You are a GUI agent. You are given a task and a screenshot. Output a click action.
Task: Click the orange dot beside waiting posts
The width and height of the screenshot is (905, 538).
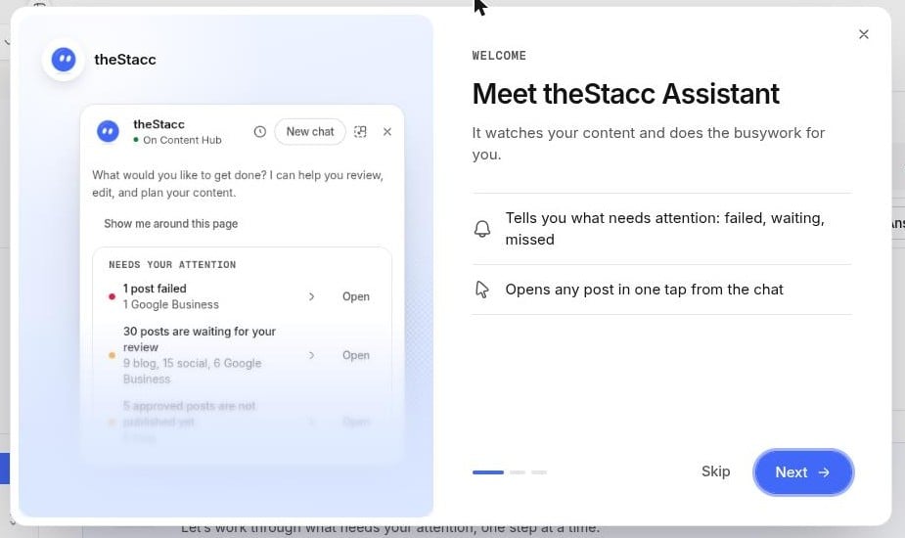[x=112, y=355]
